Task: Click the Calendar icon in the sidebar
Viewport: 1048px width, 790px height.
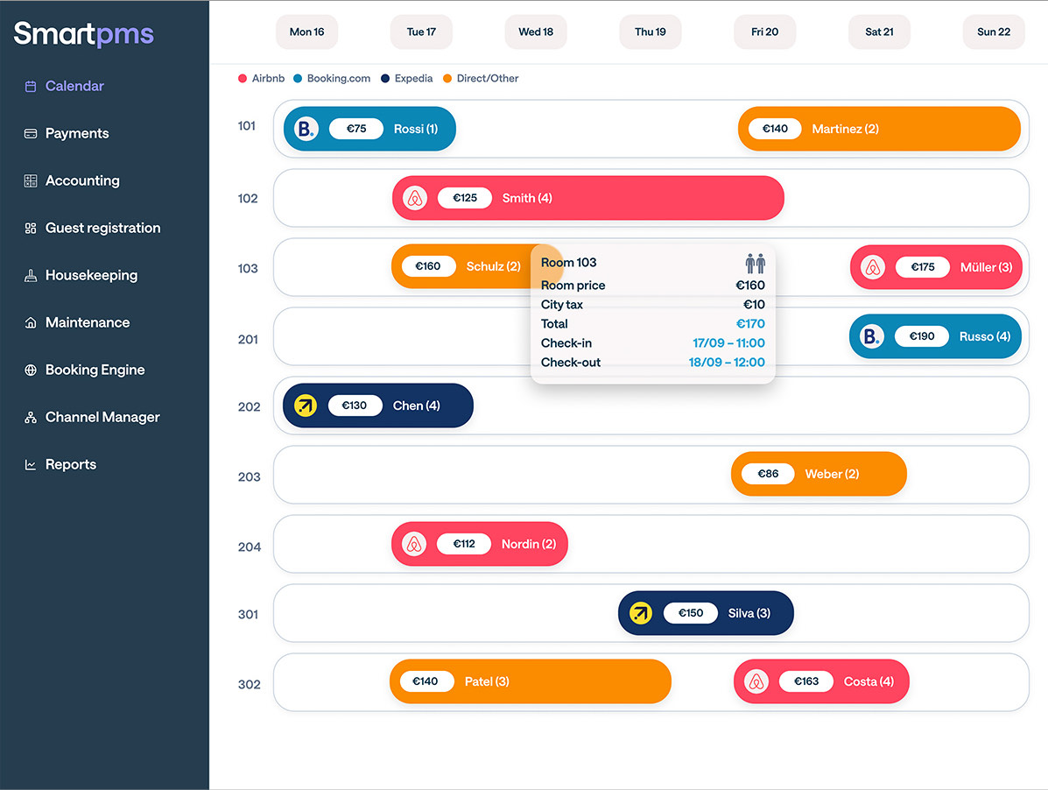Action: click(x=30, y=86)
